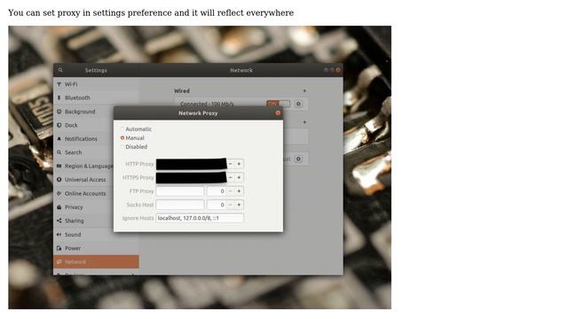
Task: Open Universal Access settings
Action: (83, 180)
